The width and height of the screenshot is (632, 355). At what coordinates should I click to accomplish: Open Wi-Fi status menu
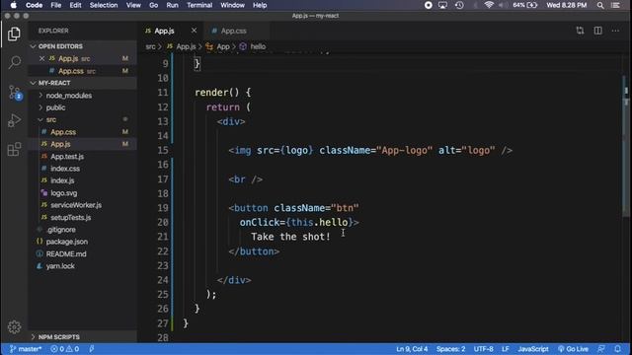(x=489, y=5)
